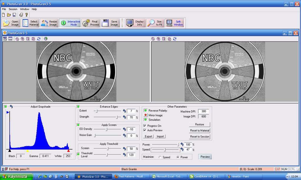Reset the Strength value with its undo arrow

124,117
